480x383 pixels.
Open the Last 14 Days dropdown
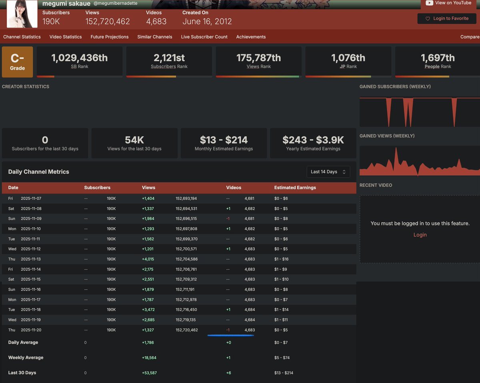328,172
